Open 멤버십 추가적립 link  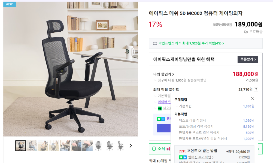click(x=201, y=157)
